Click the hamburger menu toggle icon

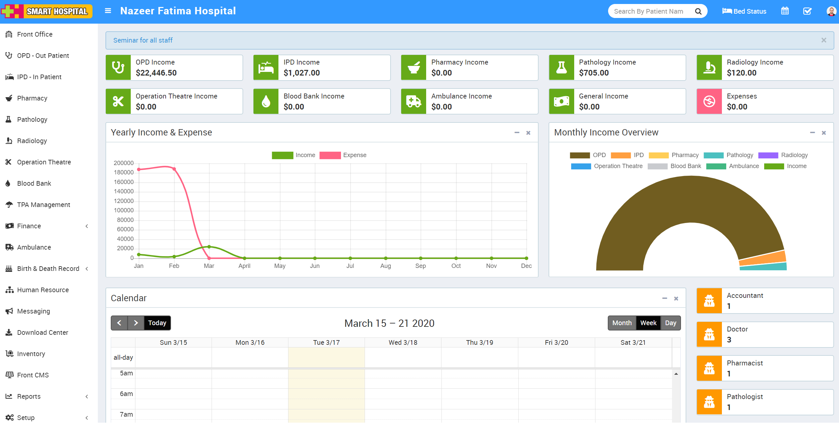tap(108, 11)
